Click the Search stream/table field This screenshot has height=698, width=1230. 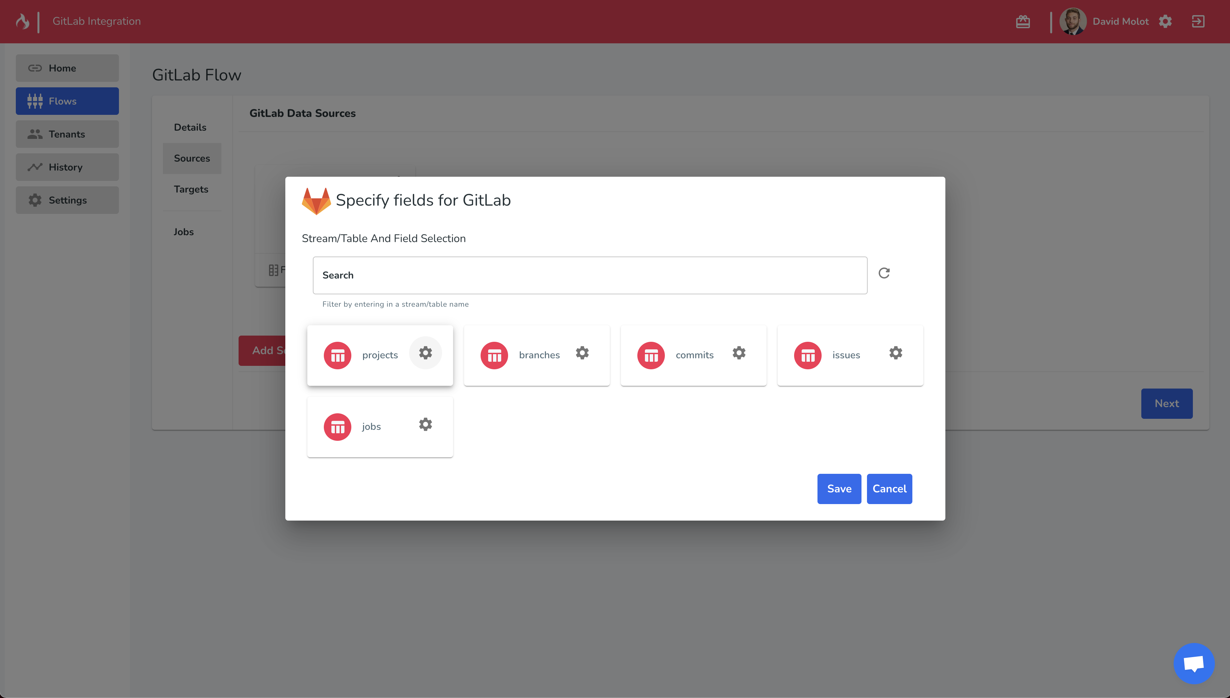click(x=589, y=275)
